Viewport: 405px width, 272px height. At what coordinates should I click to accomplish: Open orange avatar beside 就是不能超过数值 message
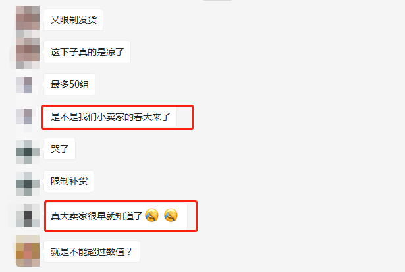pos(28,251)
